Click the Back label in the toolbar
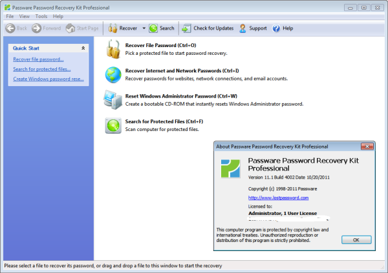The image size is (388, 273). coord(22,28)
